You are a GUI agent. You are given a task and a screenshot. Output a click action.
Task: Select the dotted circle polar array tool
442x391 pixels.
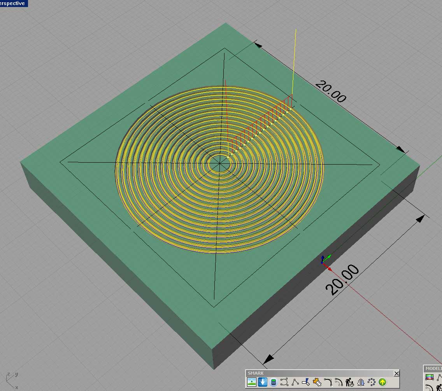[x=371, y=382]
